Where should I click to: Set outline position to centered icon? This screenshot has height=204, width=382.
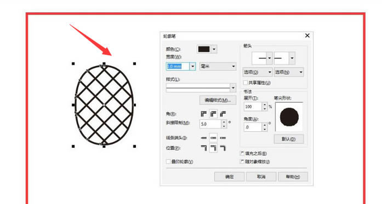point(213,148)
